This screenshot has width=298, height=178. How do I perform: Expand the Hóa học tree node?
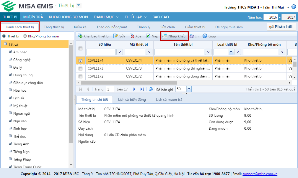10,90
